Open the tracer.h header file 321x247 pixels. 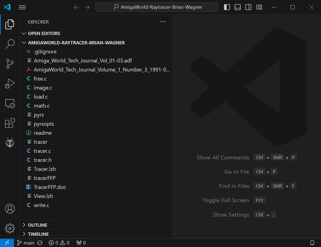[x=96, y=160]
